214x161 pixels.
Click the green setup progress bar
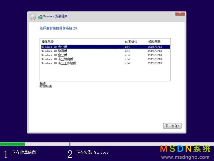coord(12,144)
